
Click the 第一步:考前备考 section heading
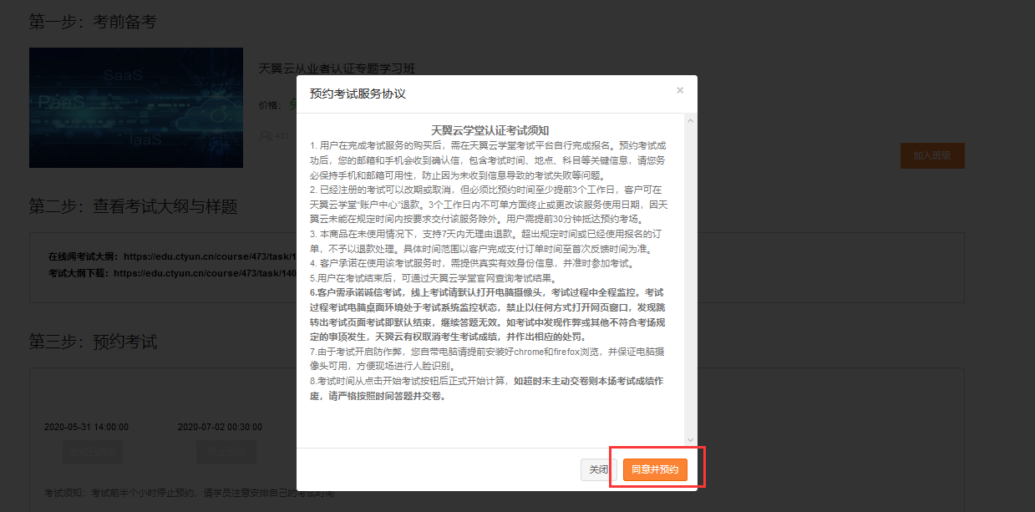[x=93, y=22]
